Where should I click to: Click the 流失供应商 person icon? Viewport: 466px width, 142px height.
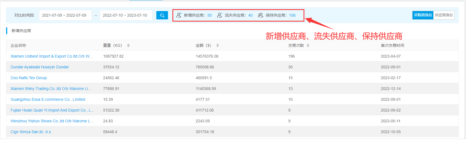220,15
